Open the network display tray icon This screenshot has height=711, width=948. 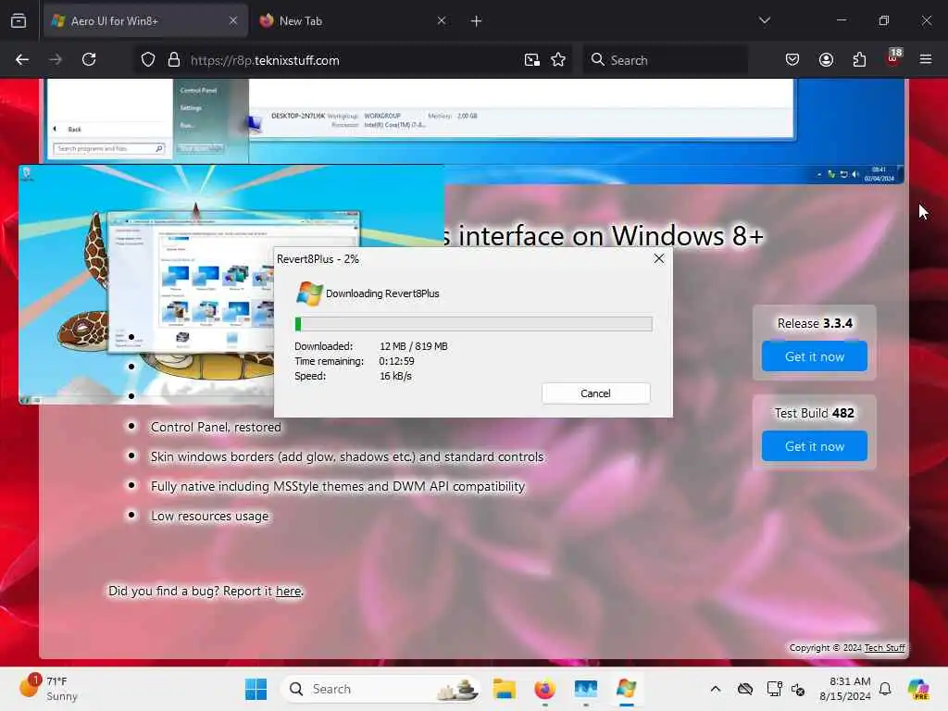click(774, 689)
